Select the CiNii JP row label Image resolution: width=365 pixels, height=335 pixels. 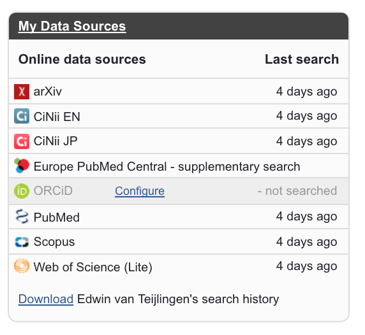pyautogui.click(x=56, y=141)
